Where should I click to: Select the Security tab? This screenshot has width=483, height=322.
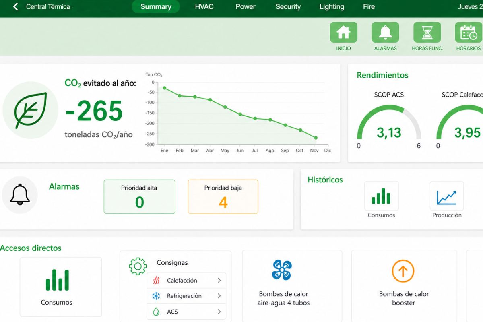tap(288, 7)
